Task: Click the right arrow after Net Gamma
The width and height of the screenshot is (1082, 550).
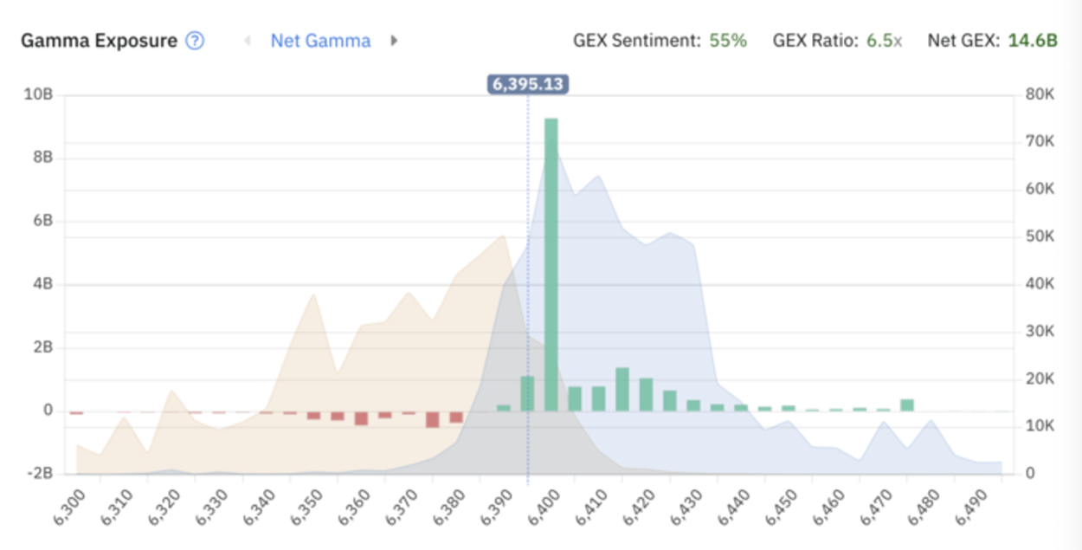Action: point(394,41)
